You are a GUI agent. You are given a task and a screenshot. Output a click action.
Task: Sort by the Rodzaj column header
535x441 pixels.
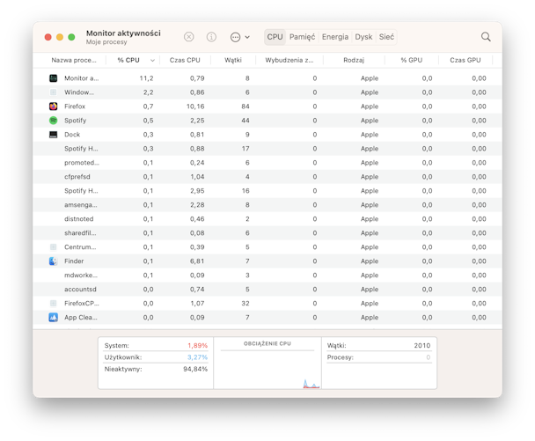(354, 60)
